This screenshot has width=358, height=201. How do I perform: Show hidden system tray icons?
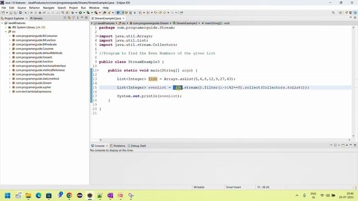coord(297,195)
